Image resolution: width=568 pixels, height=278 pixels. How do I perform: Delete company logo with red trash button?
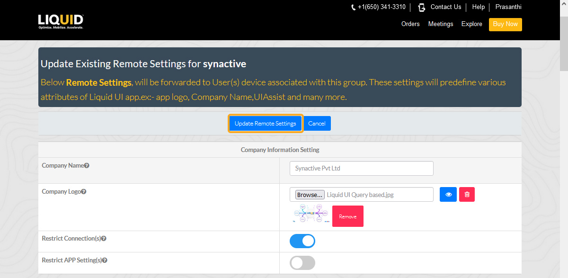pyautogui.click(x=467, y=195)
